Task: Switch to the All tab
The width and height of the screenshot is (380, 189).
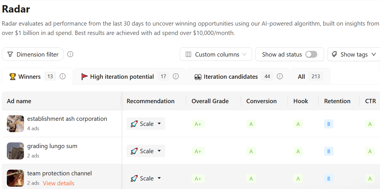Action: pyautogui.click(x=310, y=76)
